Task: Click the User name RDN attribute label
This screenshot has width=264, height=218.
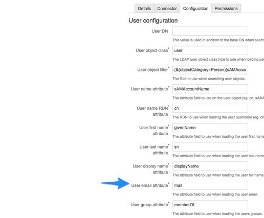Action: coord(152,111)
